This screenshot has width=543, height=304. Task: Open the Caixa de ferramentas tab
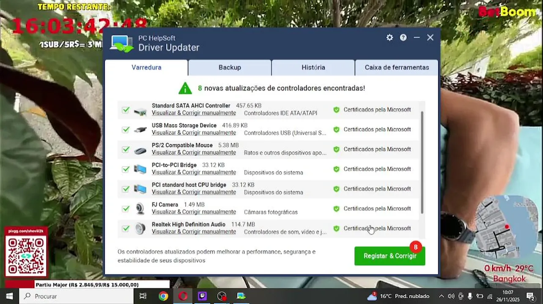[x=397, y=68]
